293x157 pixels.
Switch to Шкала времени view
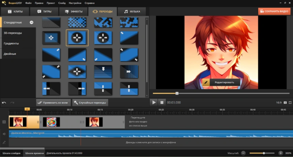(34, 153)
